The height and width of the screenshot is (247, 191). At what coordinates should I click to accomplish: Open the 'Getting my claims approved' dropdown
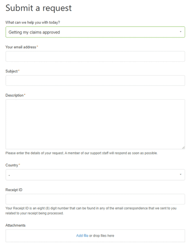[x=95, y=32]
